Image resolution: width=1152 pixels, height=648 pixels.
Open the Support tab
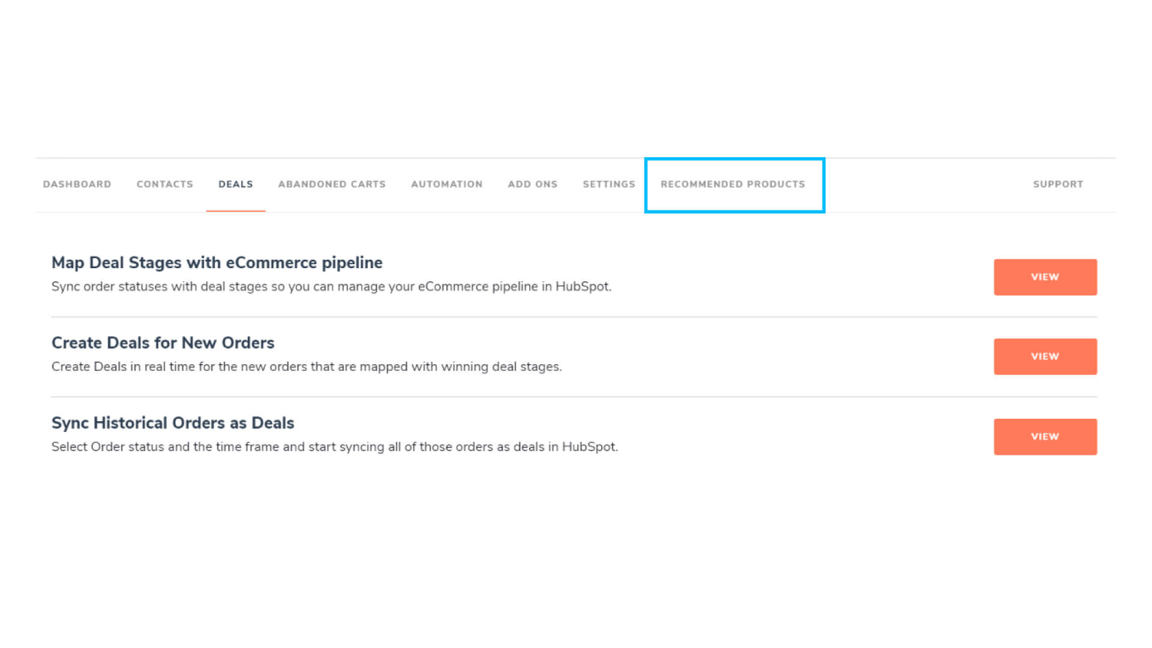(x=1058, y=184)
